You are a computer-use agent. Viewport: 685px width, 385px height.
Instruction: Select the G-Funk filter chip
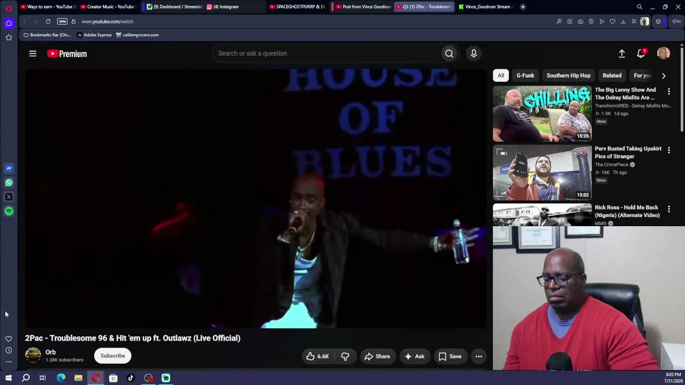pyautogui.click(x=526, y=75)
